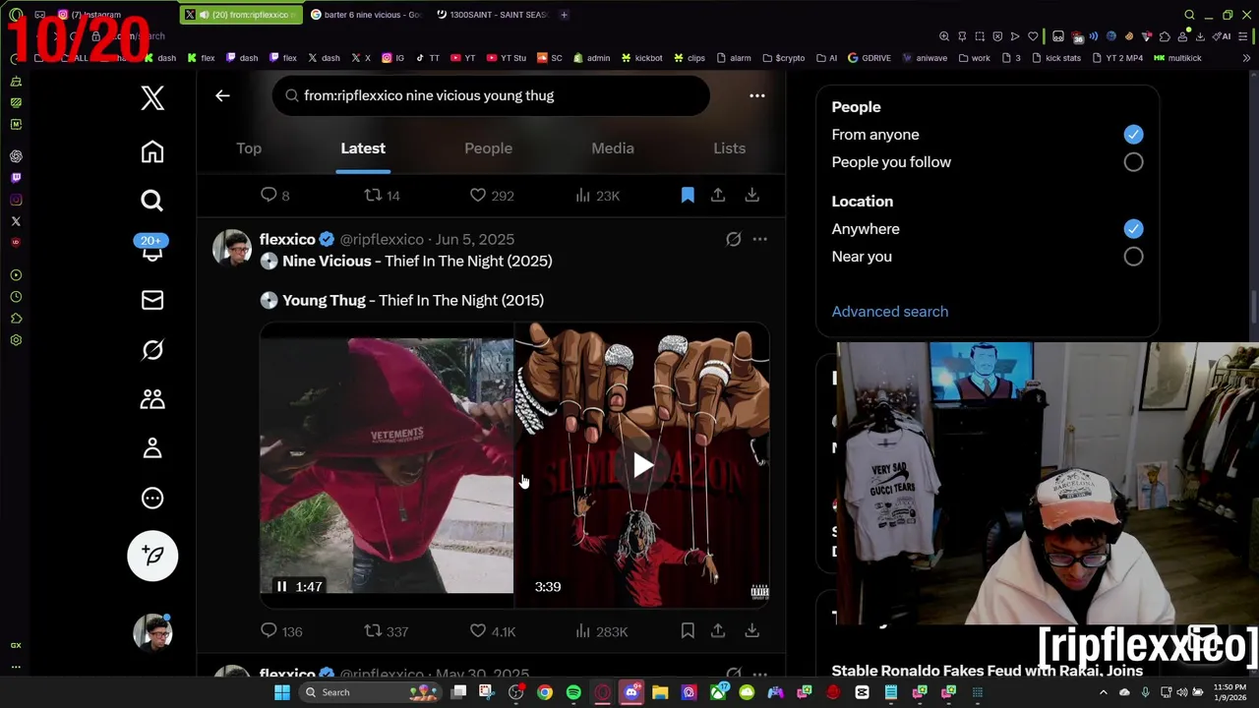
Task: Expand the More circle in X sidebar
Action: pyautogui.click(x=152, y=498)
